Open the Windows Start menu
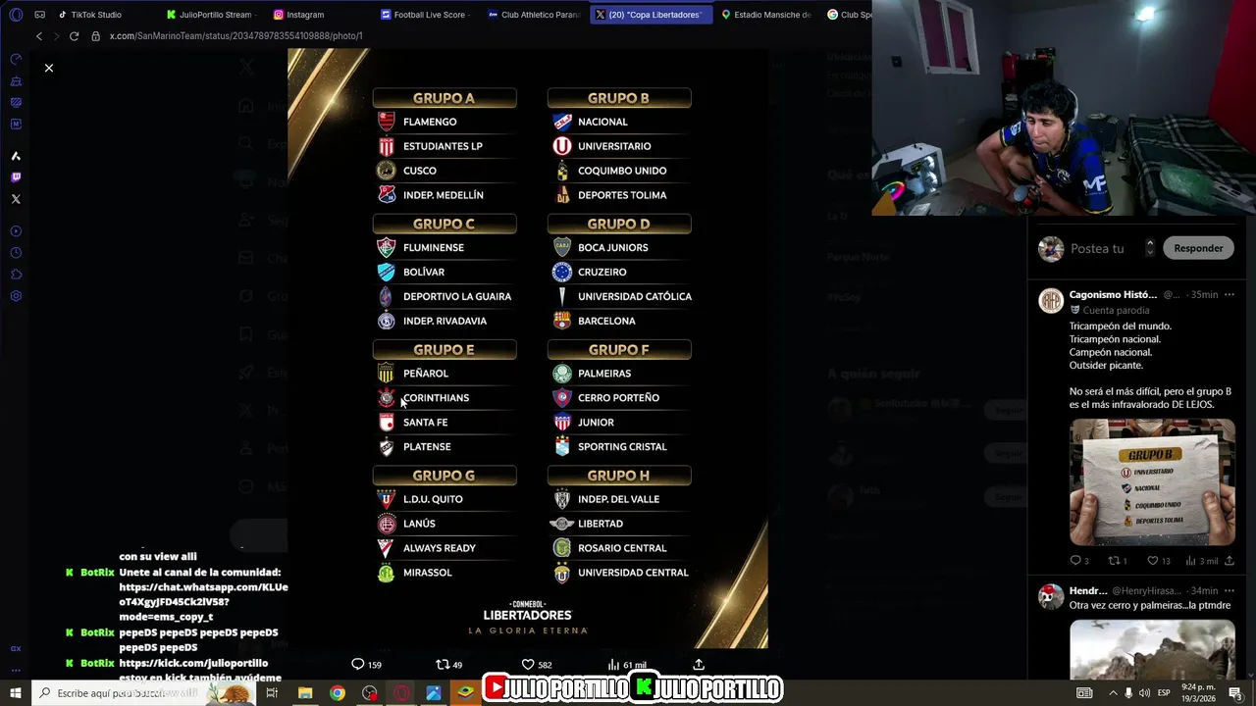The height and width of the screenshot is (706, 1256). tap(16, 693)
